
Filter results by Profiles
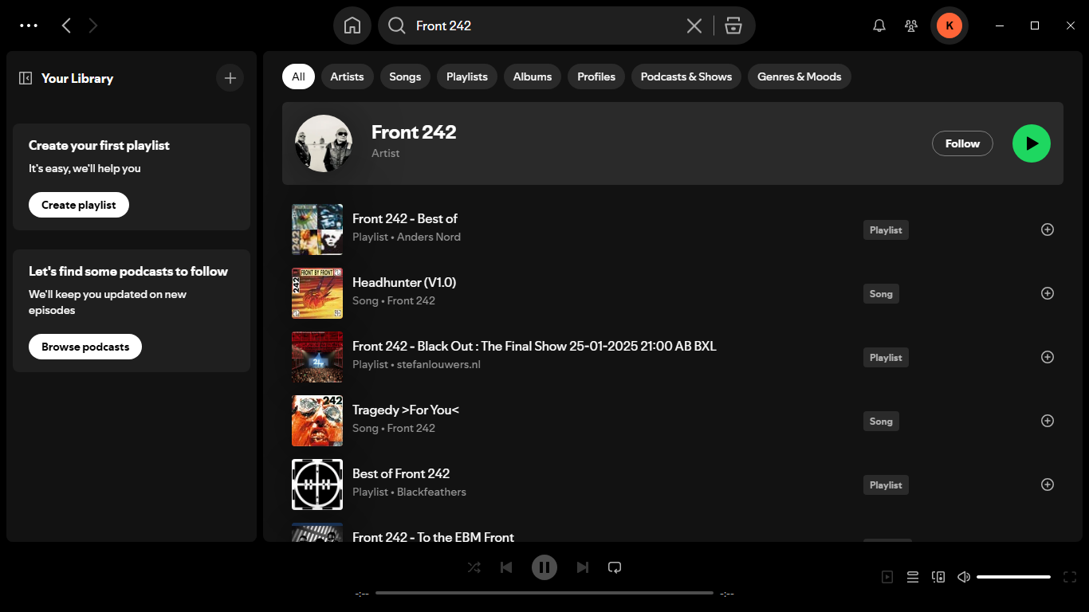tap(596, 76)
